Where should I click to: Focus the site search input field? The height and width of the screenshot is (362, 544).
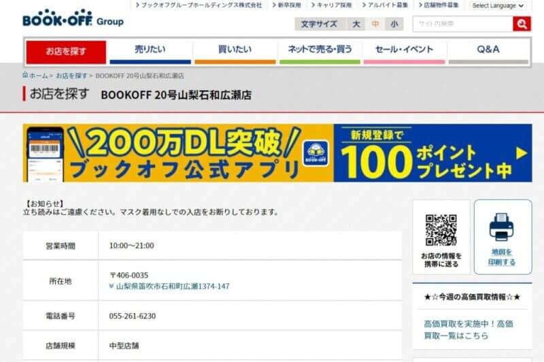click(x=463, y=24)
